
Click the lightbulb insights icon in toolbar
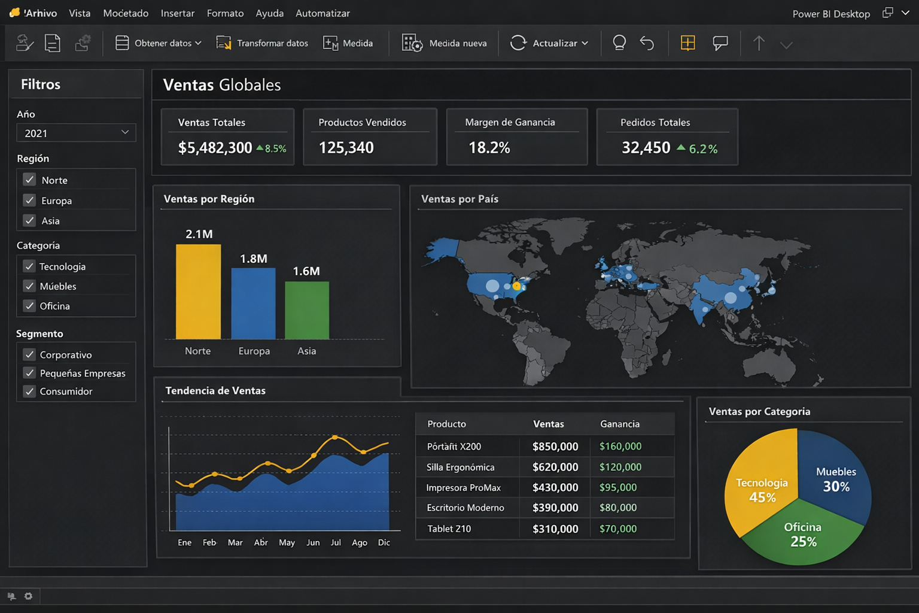point(619,43)
